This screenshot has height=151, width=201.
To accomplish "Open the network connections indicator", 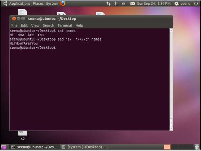I will (x=108, y=4).
